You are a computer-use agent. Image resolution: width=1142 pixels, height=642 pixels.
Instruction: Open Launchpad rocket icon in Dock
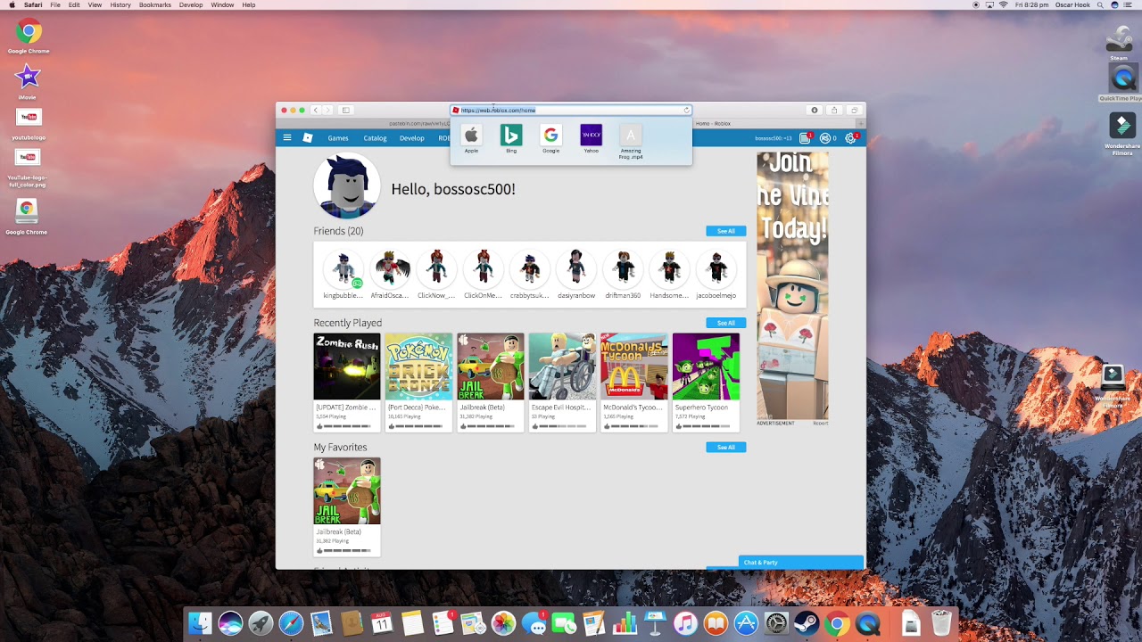(261, 623)
